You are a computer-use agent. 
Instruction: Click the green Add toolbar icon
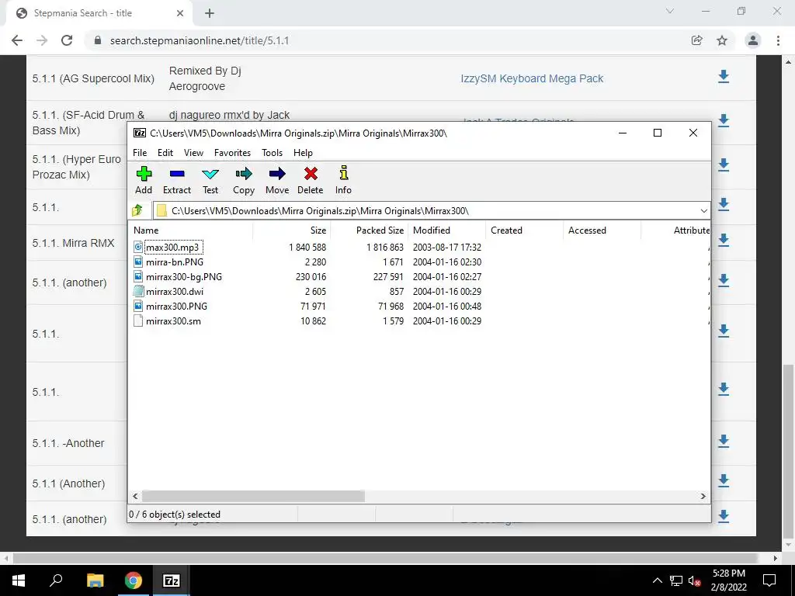point(144,175)
